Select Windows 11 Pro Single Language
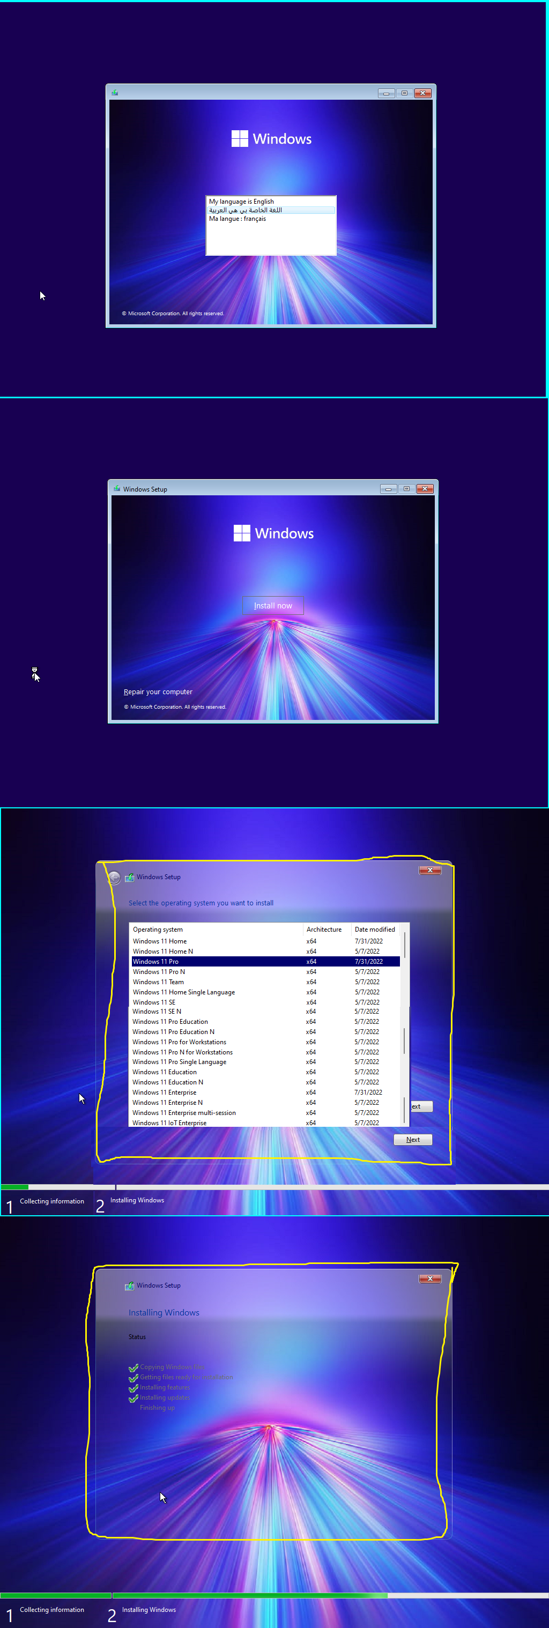The width and height of the screenshot is (549, 1628). 265,1062
